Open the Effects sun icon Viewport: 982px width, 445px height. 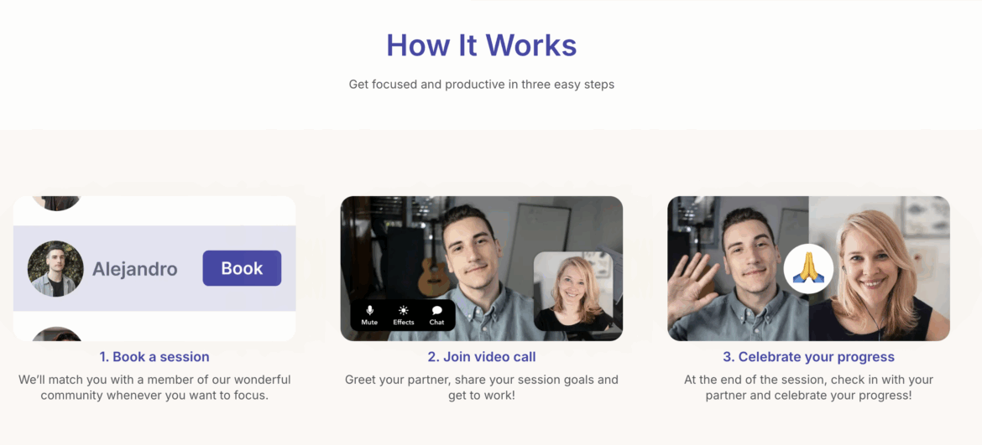click(404, 311)
